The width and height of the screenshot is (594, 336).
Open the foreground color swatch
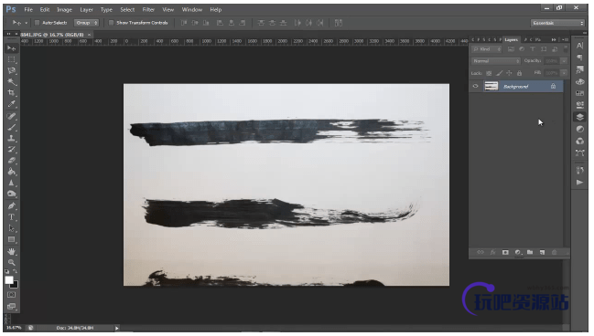point(9,279)
